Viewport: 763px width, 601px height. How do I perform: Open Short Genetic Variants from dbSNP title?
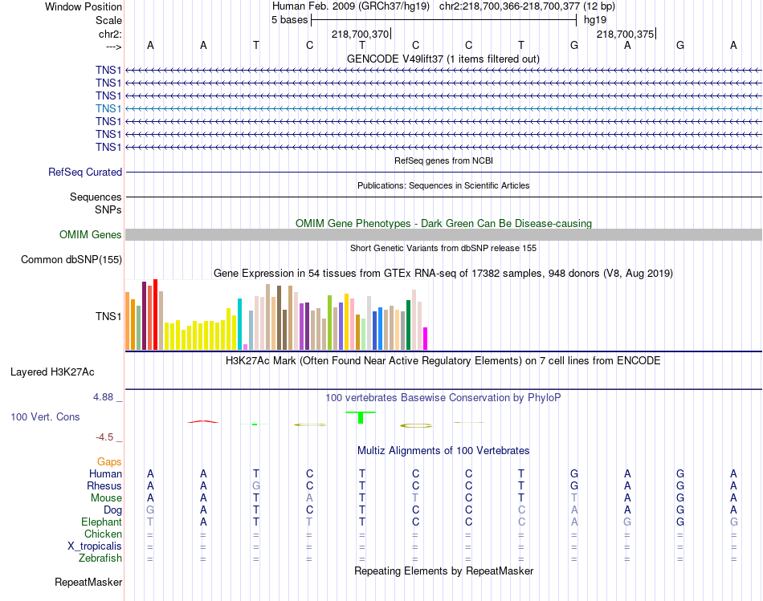(443, 248)
